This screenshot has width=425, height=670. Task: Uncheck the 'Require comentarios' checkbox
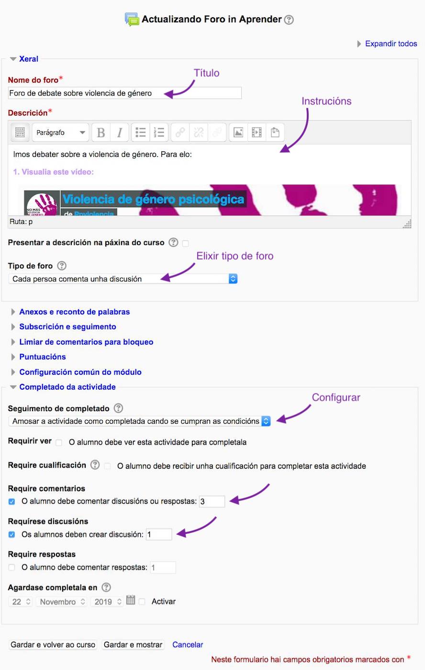coord(12,502)
